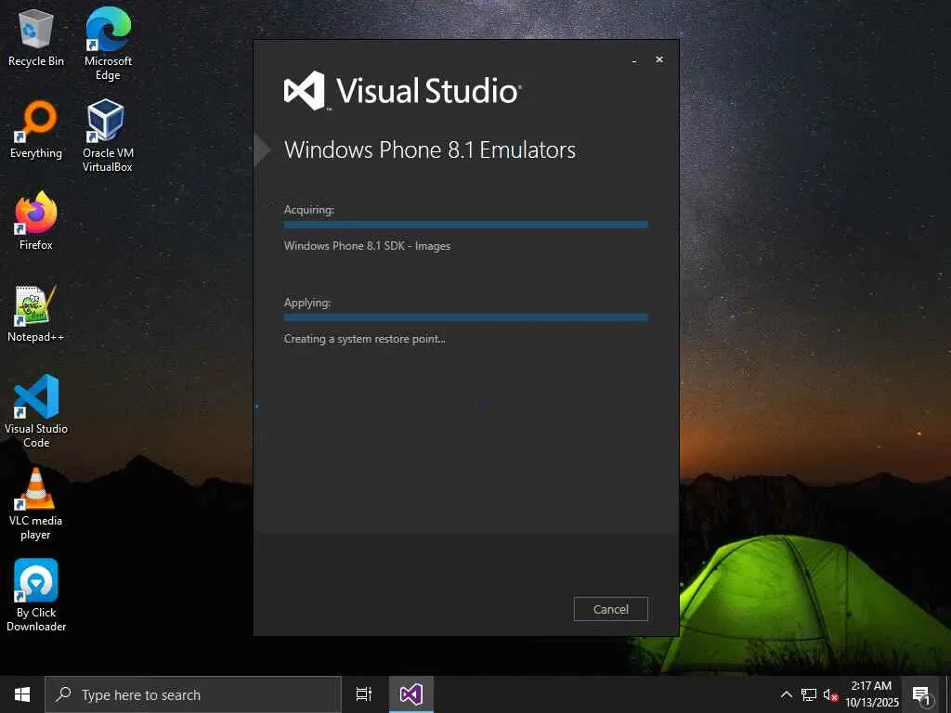Viewport: 951px width, 713px height.
Task: Open the network status tray icon
Action: 809,694
